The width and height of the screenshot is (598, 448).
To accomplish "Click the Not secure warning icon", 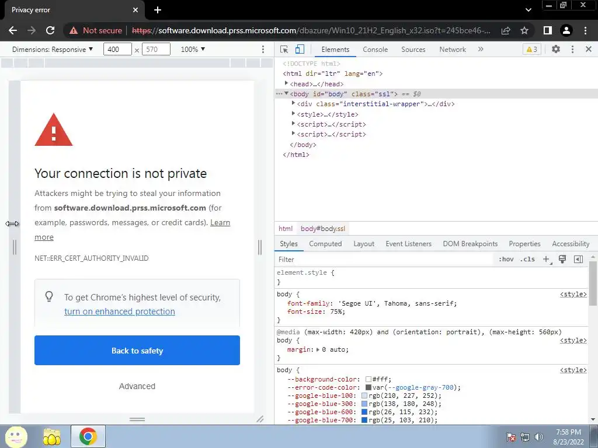I will 74,31.
